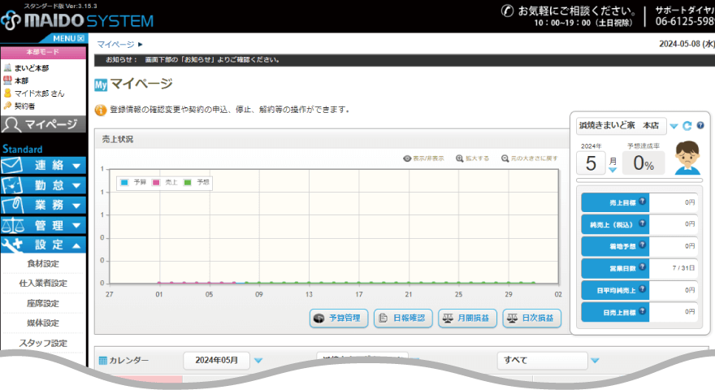Select 仕入業者設定 in the sidebar
The height and width of the screenshot is (390, 715).
[43, 284]
